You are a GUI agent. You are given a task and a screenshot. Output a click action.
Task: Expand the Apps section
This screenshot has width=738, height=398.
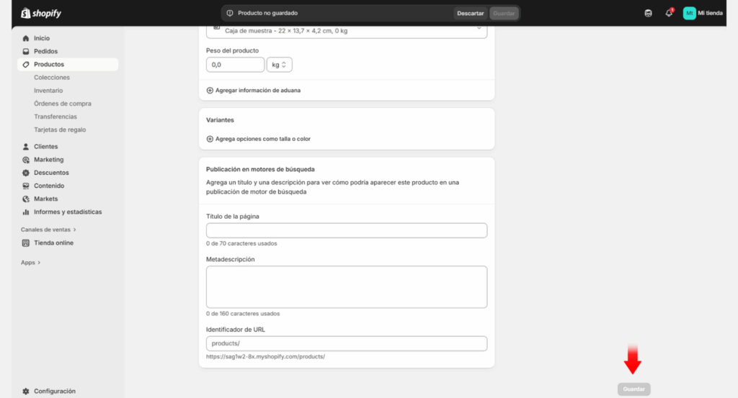(30, 263)
